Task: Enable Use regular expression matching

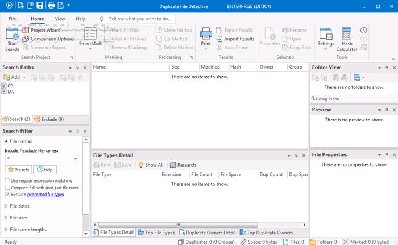Action: click(7, 180)
